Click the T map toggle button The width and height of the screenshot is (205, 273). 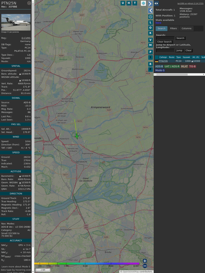[135, 3]
